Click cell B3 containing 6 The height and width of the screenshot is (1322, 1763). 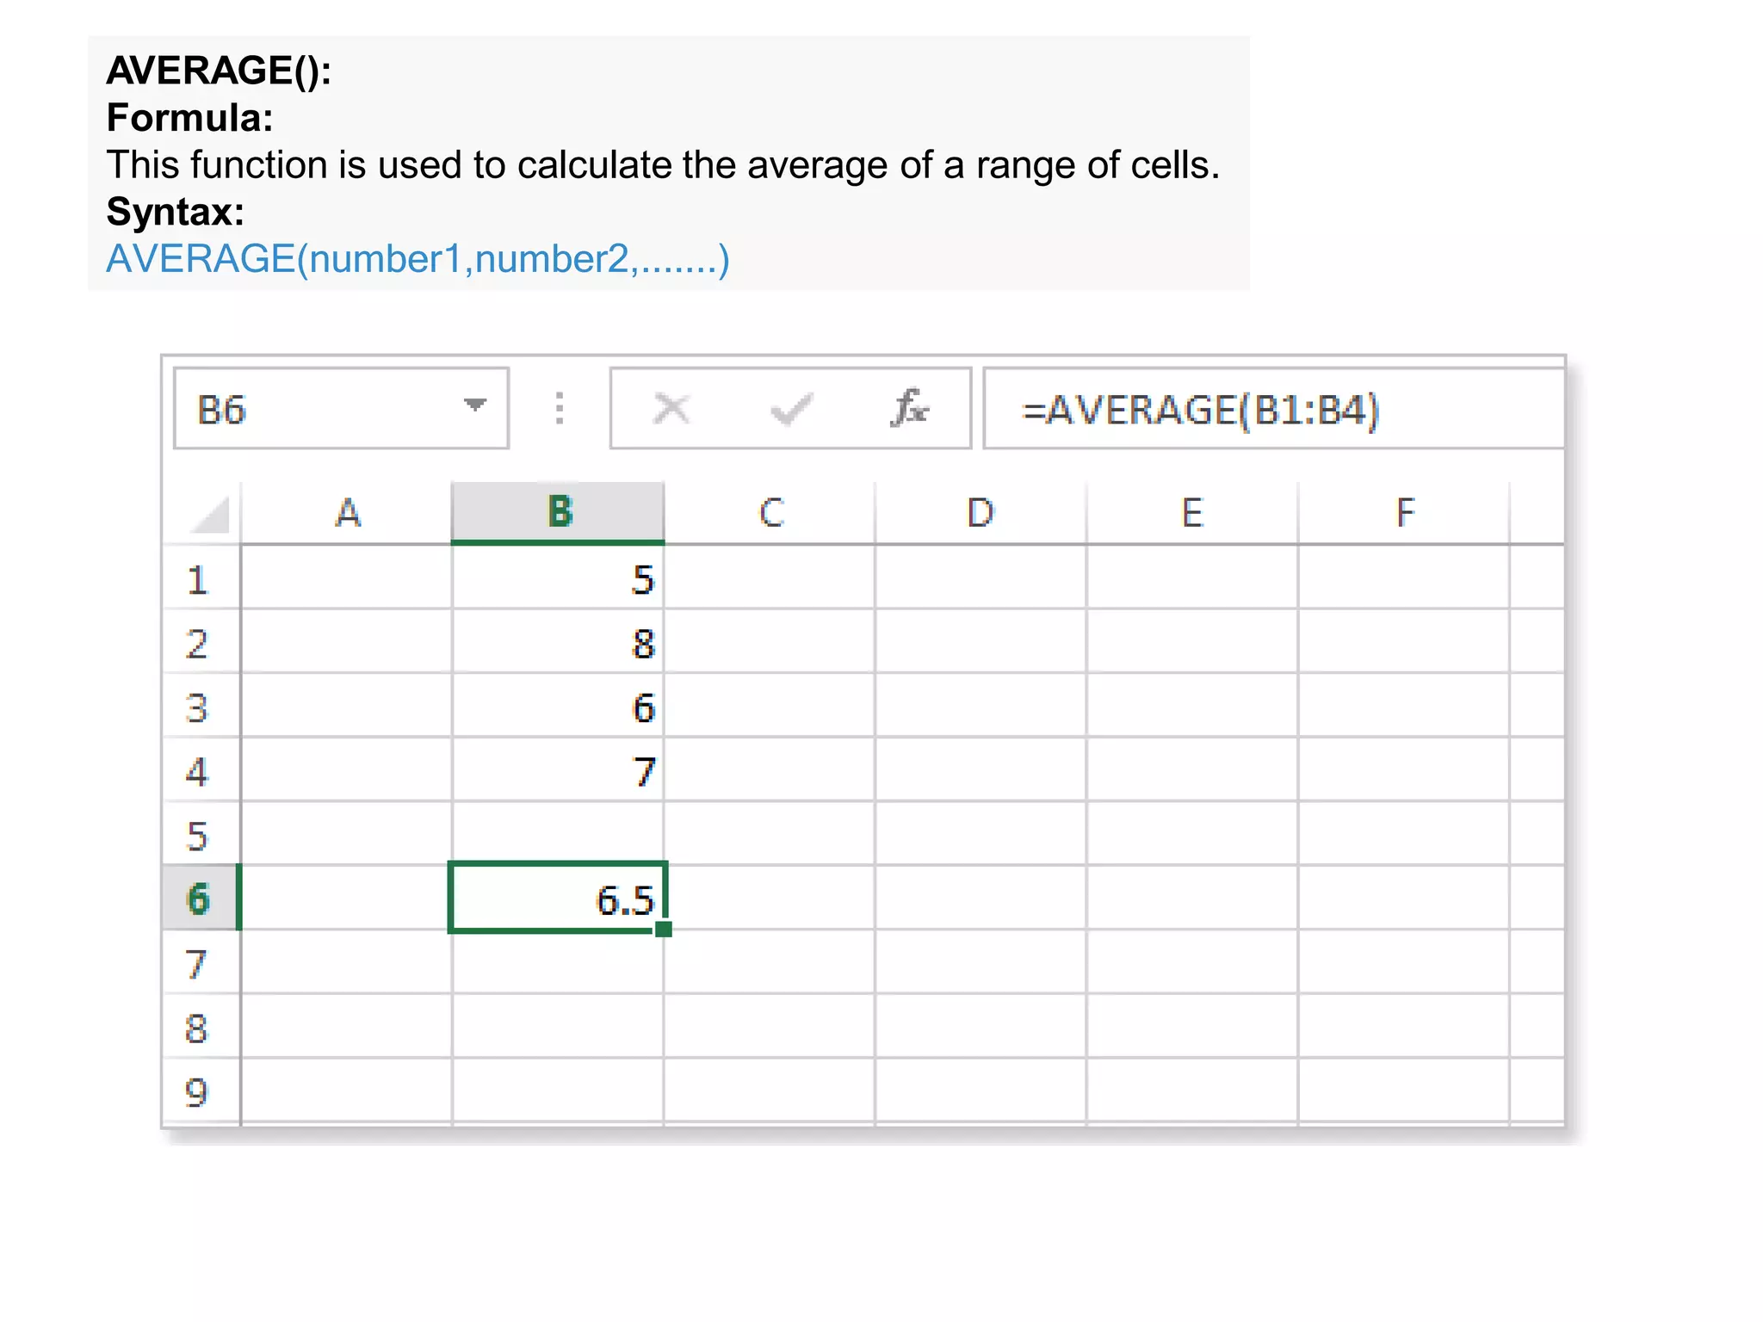click(558, 706)
